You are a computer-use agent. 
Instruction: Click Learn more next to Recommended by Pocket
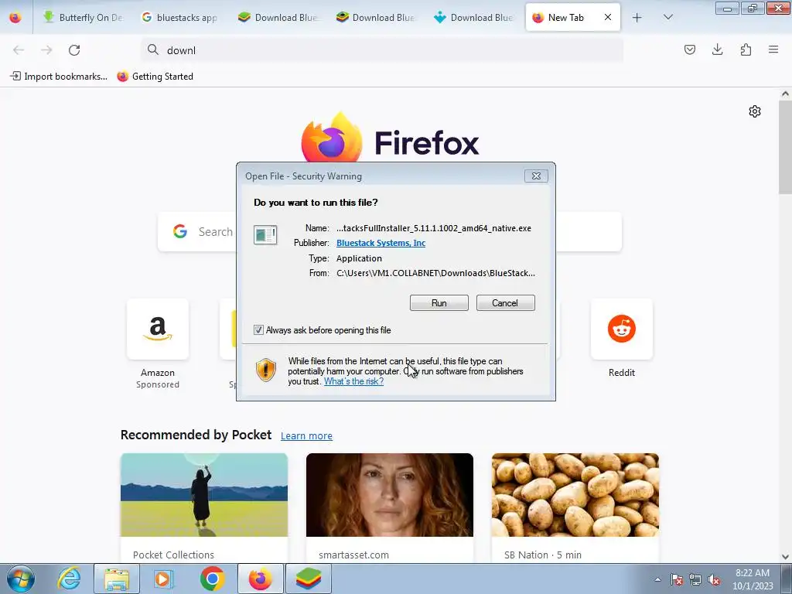tap(306, 436)
